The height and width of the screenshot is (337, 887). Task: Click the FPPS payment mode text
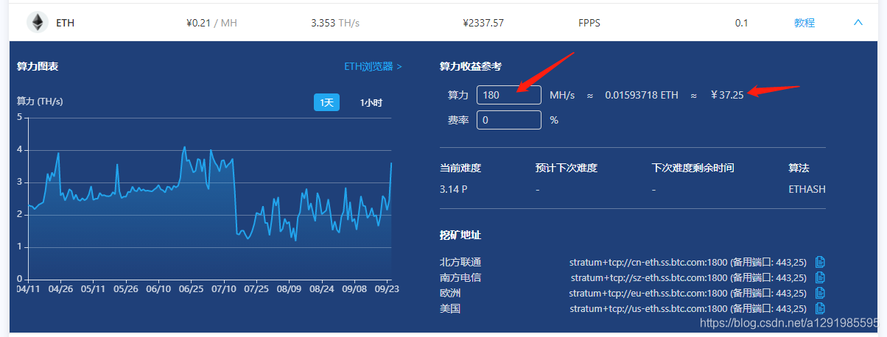pos(589,23)
